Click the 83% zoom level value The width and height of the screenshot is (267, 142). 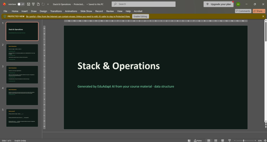pos(260,141)
